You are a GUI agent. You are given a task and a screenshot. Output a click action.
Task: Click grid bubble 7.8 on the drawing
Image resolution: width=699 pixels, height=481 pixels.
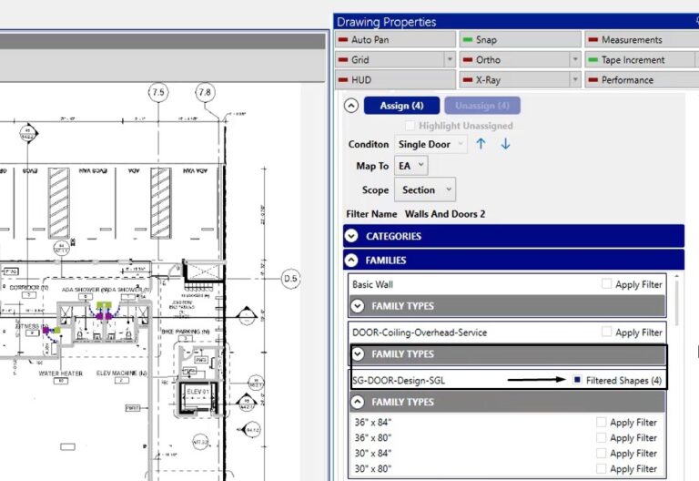205,92
